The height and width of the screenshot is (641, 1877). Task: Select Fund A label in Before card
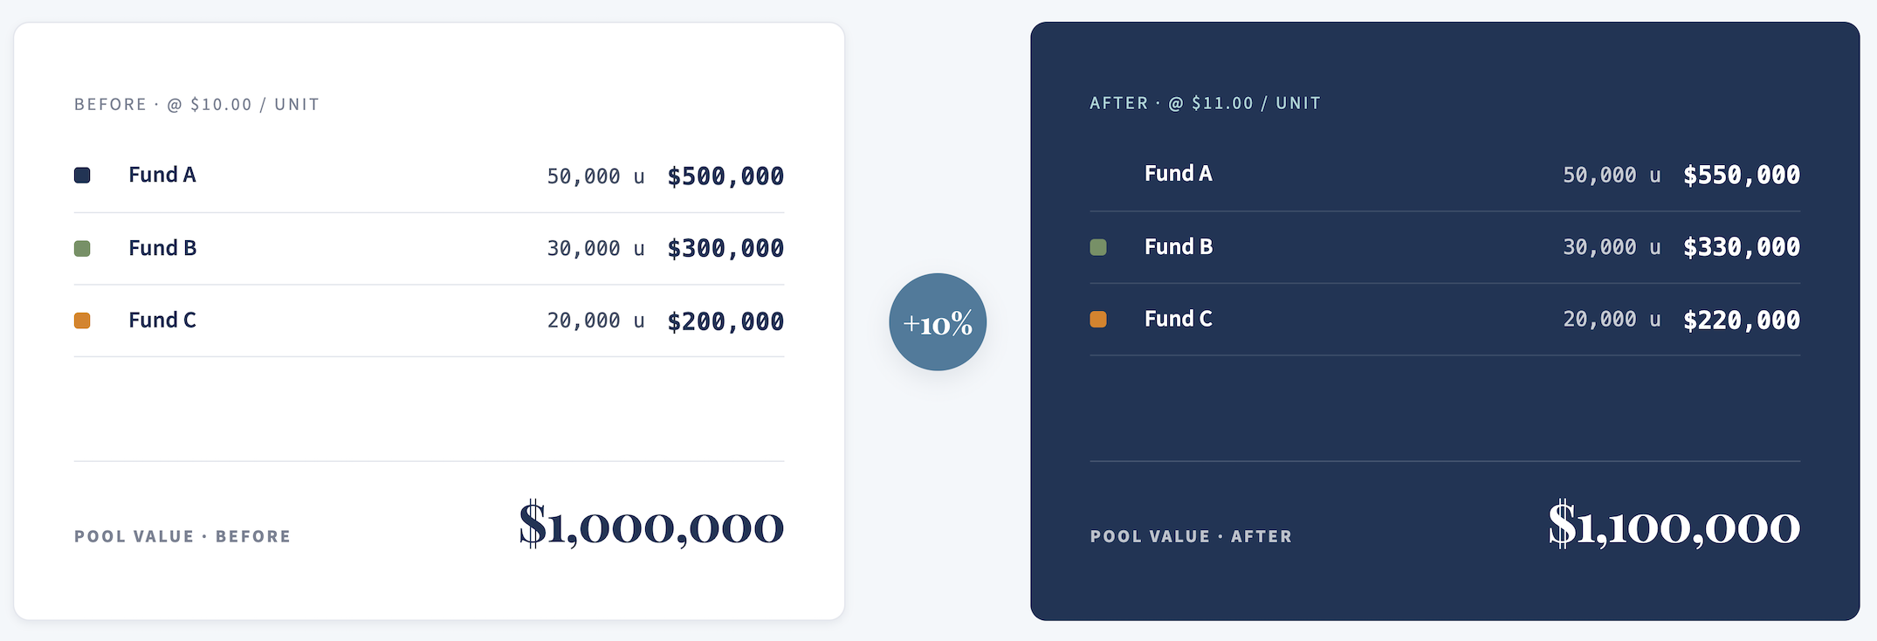click(x=162, y=175)
